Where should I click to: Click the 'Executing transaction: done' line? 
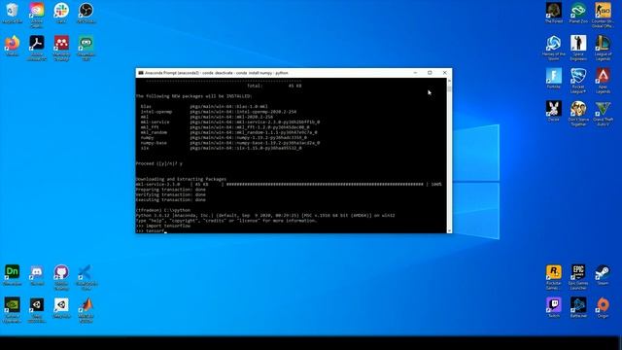point(171,199)
